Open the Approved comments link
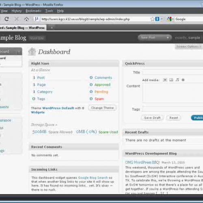Viewport: 203px width, 203px height. click(x=102, y=85)
